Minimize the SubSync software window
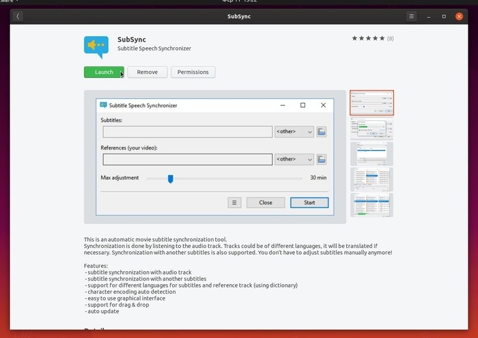Image resolution: width=478 pixels, height=338 pixels. pyautogui.click(x=429, y=16)
